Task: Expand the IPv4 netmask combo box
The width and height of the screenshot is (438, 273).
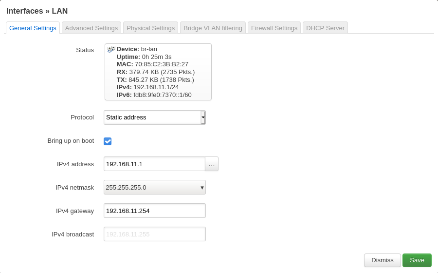Action: tap(154, 187)
